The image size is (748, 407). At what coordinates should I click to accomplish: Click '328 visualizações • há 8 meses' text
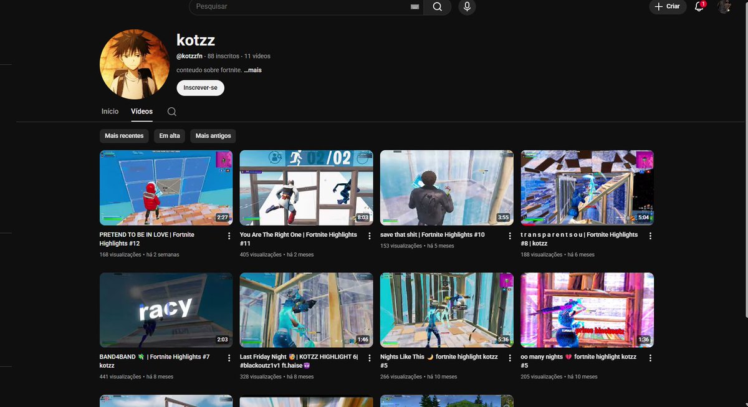[x=277, y=377]
